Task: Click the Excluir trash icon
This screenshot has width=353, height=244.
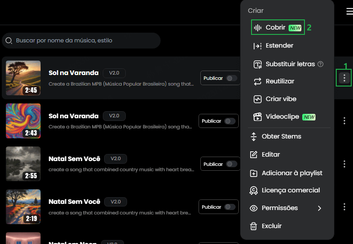Action: click(254, 226)
